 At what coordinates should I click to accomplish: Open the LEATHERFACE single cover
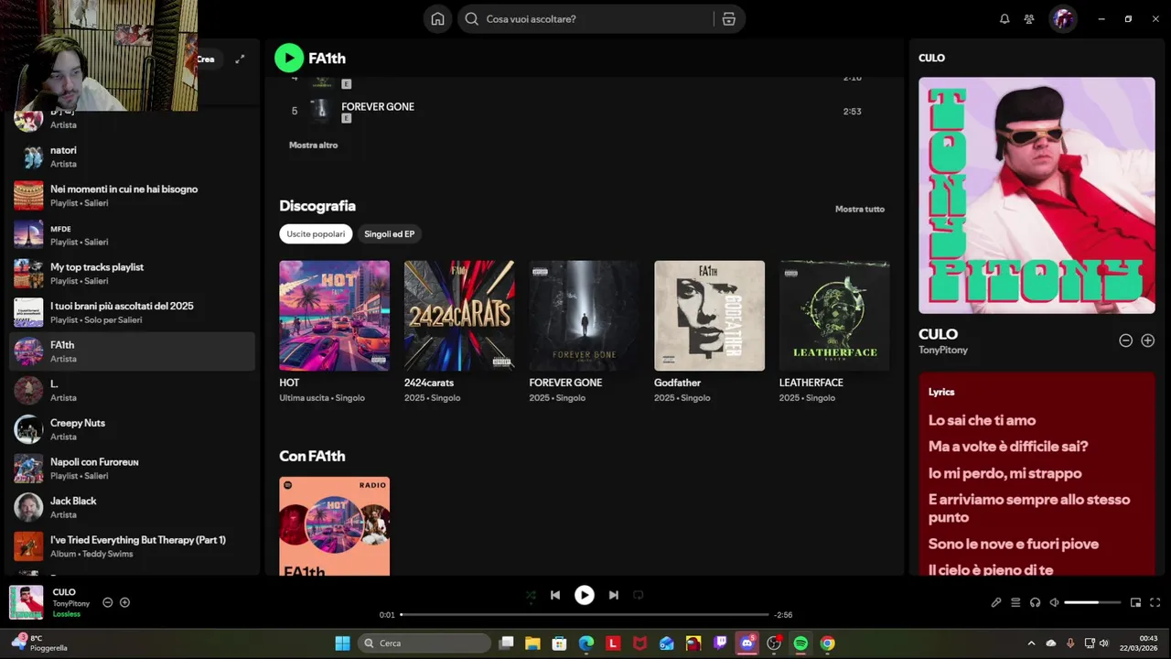pyautogui.click(x=834, y=316)
